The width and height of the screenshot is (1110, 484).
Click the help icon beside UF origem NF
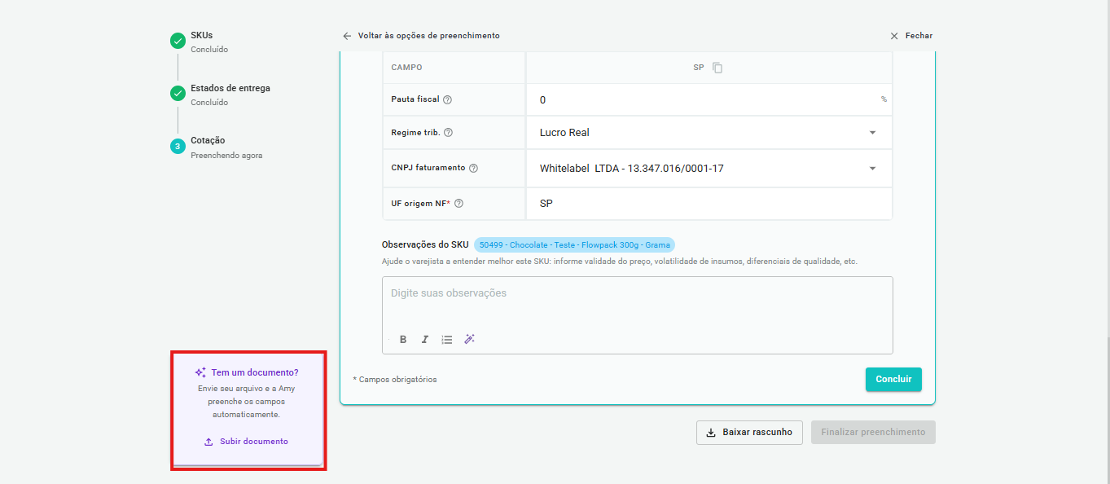click(x=458, y=204)
